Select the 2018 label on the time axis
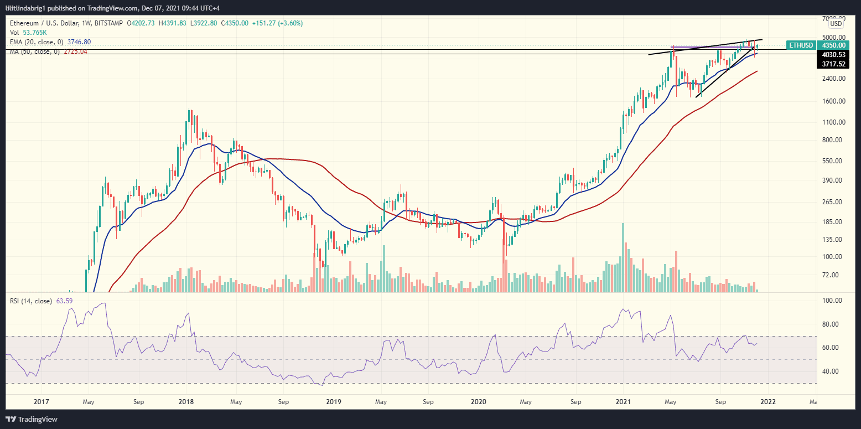Viewport: 861px width, 429px height. pos(185,401)
